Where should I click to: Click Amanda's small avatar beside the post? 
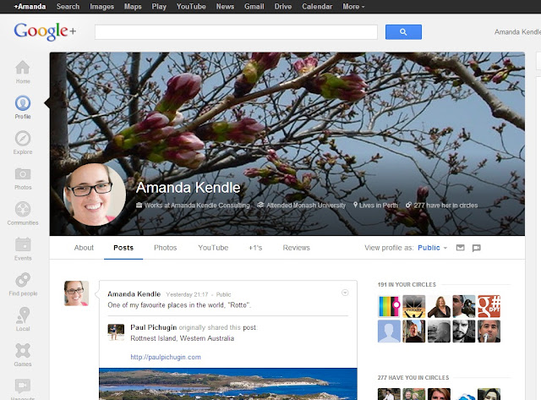tap(76, 293)
